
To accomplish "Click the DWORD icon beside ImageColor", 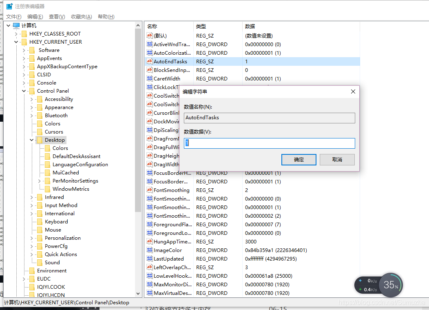I will (x=149, y=250).
